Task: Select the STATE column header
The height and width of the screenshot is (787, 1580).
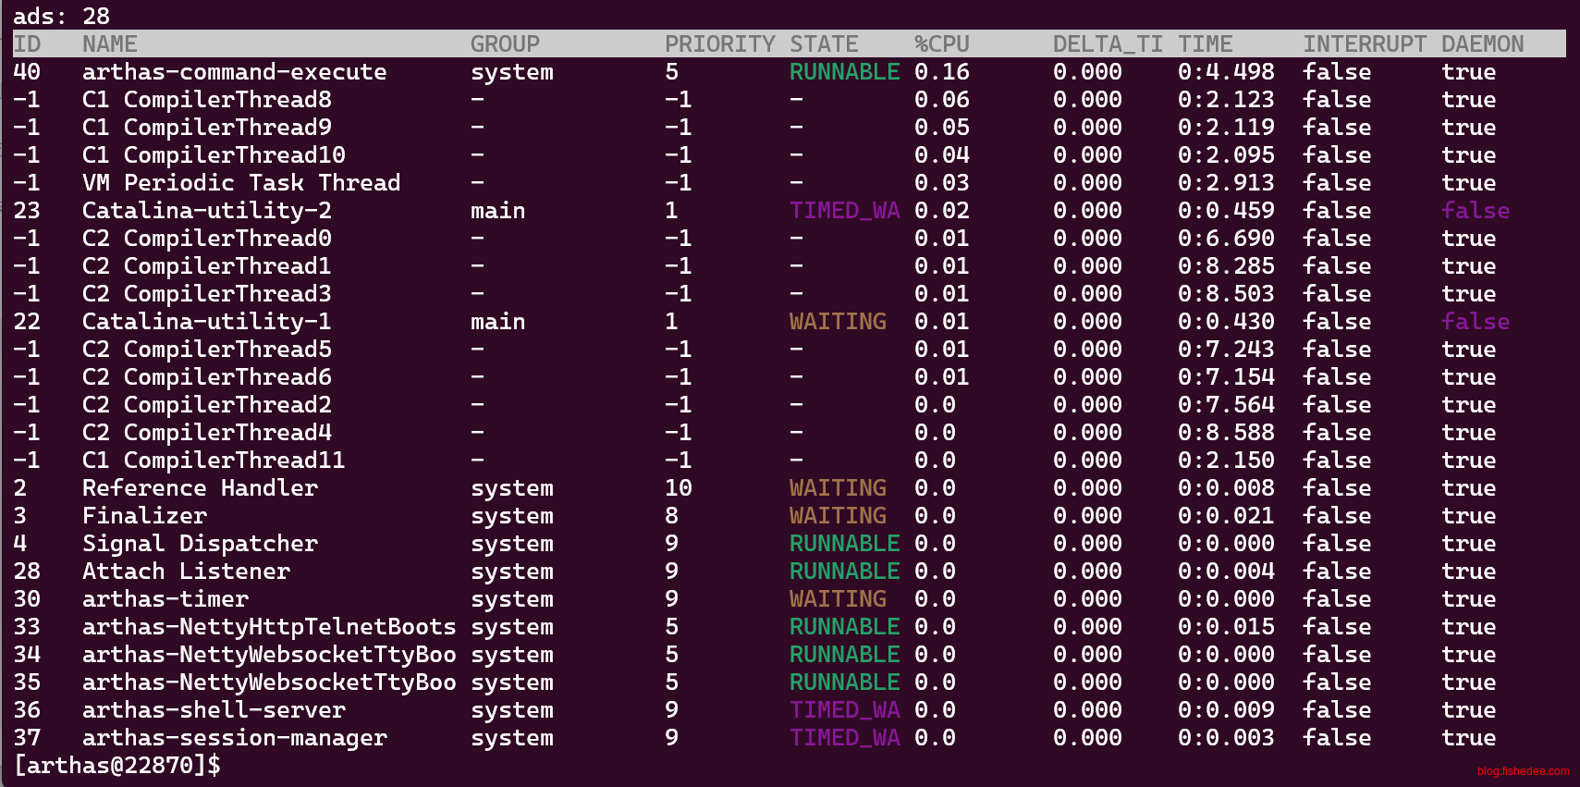Action: 824,44
